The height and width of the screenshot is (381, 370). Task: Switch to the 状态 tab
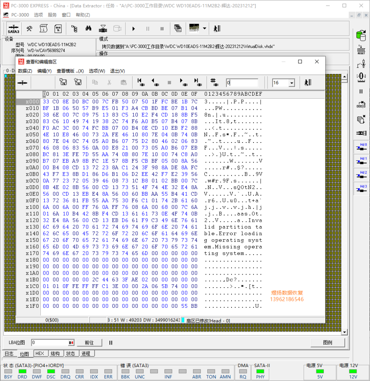tap(70, 353)
